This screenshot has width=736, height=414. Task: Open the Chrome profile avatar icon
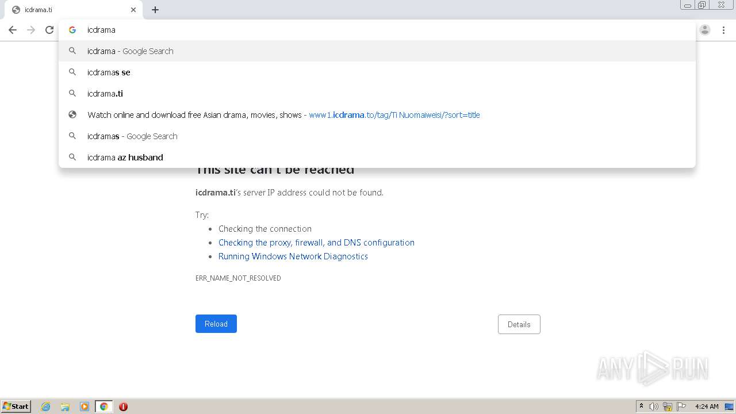[x=705, y=30]
